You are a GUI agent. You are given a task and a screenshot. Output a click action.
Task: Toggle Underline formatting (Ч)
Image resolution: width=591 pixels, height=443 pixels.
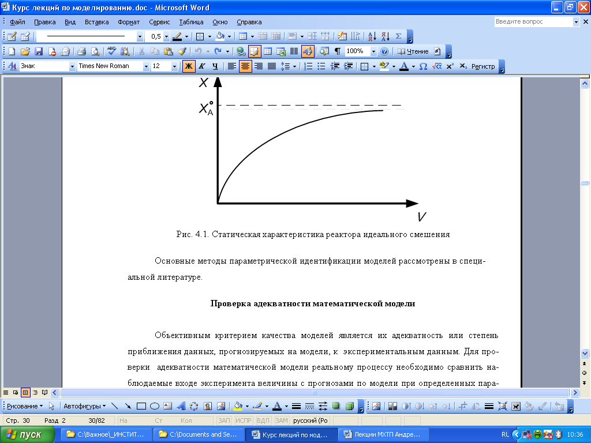coord(215,66)
